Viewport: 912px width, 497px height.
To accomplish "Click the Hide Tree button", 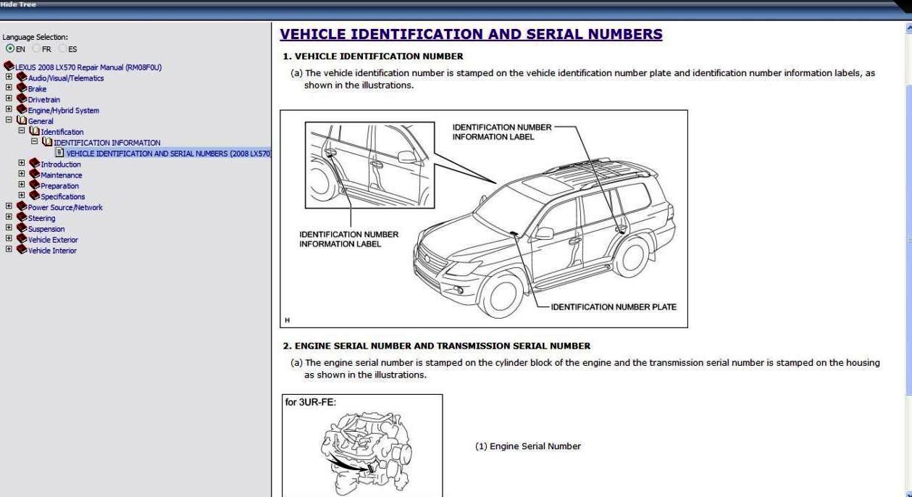I will [18, 4].
